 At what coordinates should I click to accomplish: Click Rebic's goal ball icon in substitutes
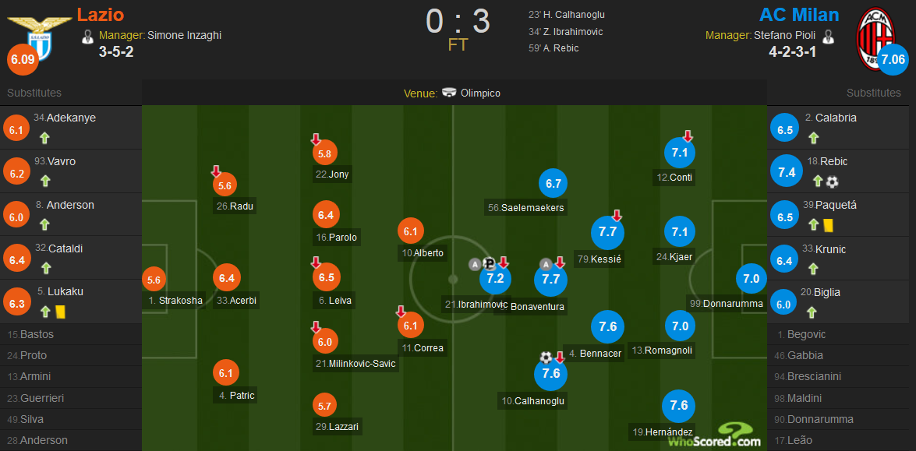coord(833,182)
